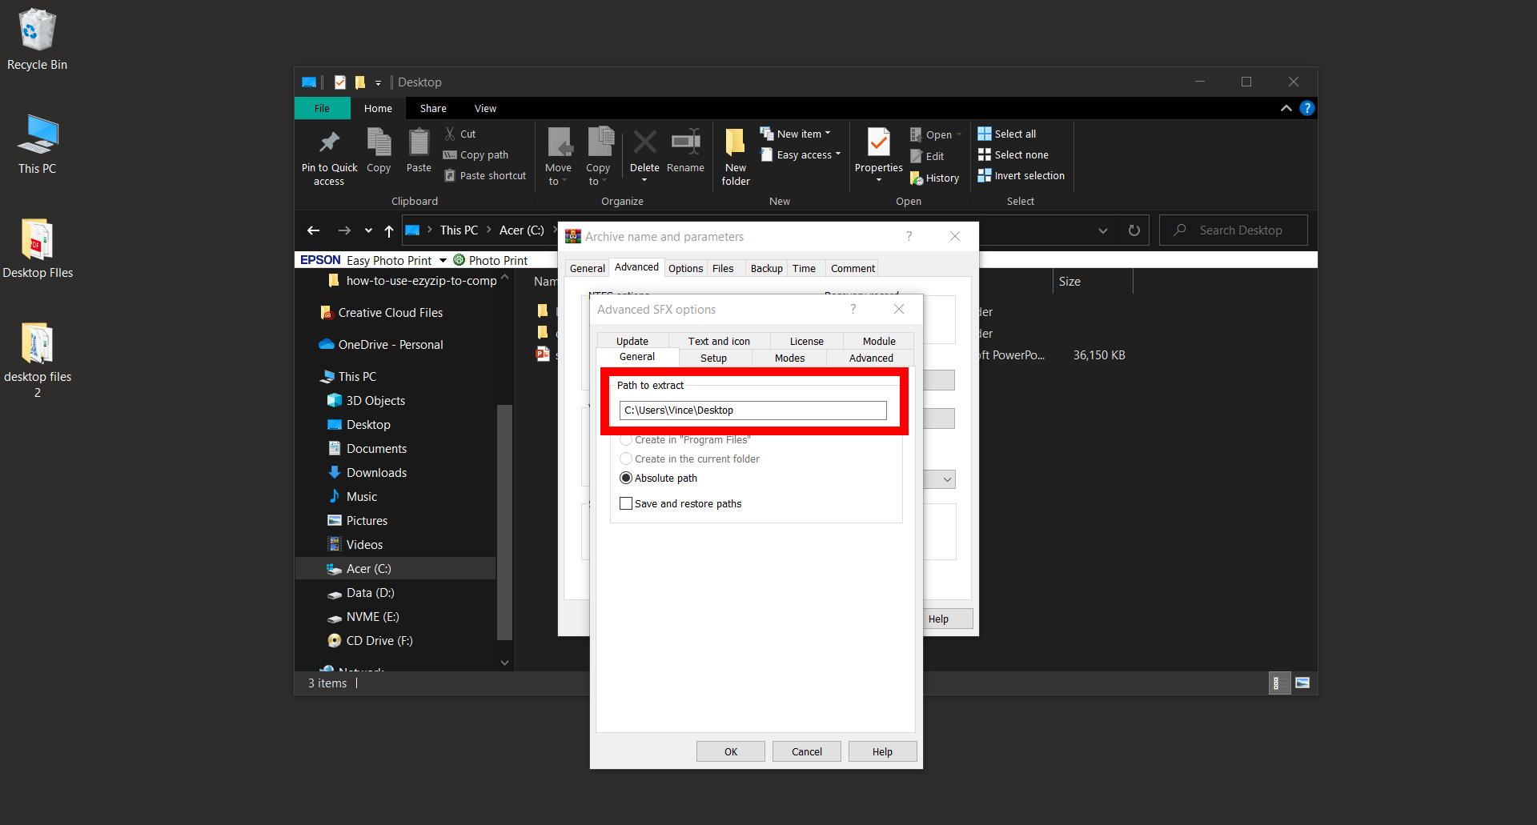
Task: Click the Path to extract input field
Action: coord(752,410)
